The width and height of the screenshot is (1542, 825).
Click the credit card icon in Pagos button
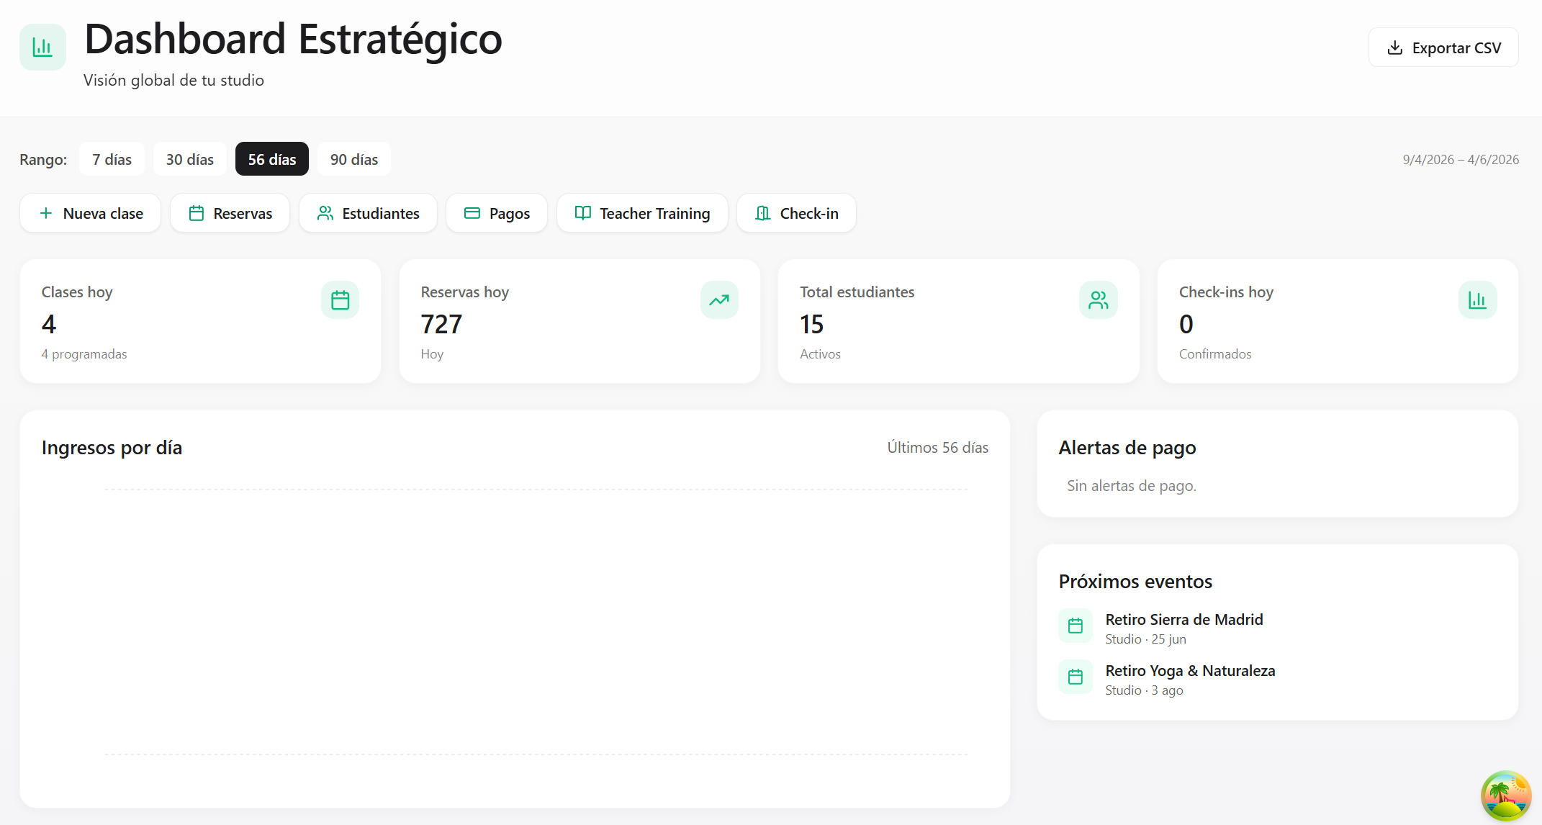pos(472,213)
